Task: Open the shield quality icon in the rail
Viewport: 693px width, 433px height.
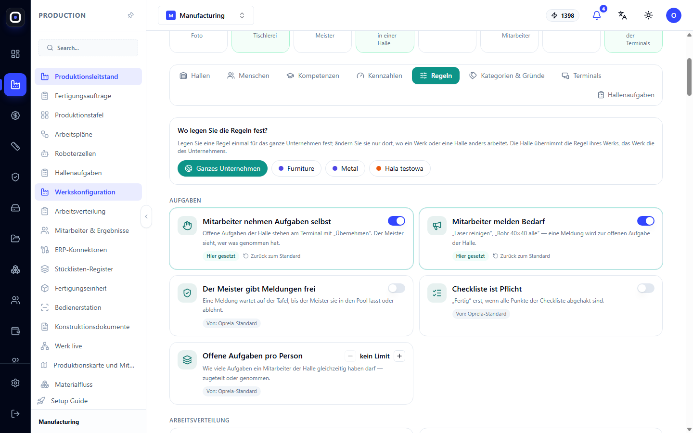Action: 15,177
